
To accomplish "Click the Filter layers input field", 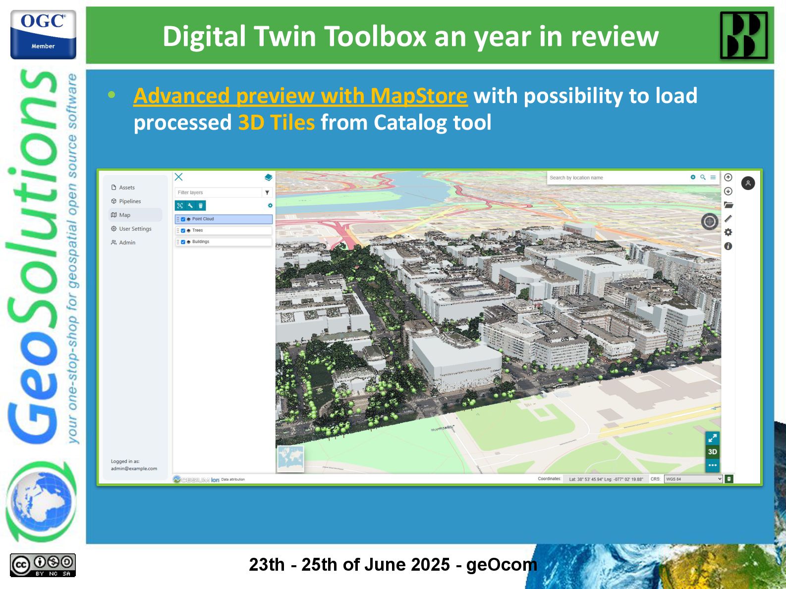I will tap(218, 193).
